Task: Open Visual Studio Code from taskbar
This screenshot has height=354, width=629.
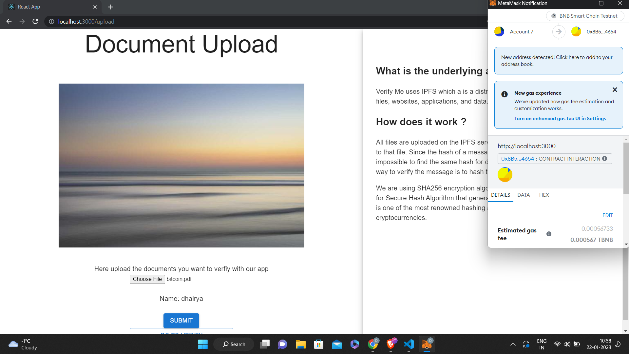Action: pyautogui.click(x=409, y=344)
